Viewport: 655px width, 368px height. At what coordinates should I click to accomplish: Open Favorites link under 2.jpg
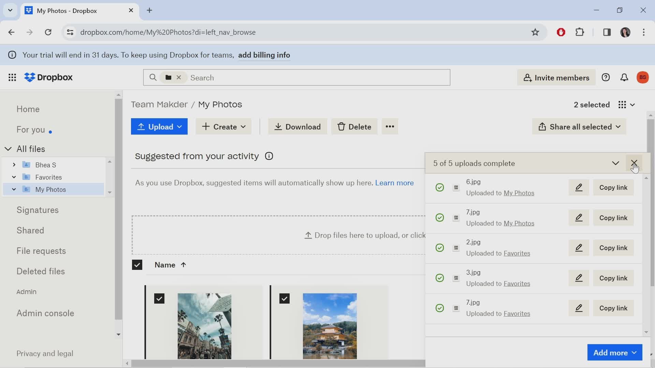(517, 253)
